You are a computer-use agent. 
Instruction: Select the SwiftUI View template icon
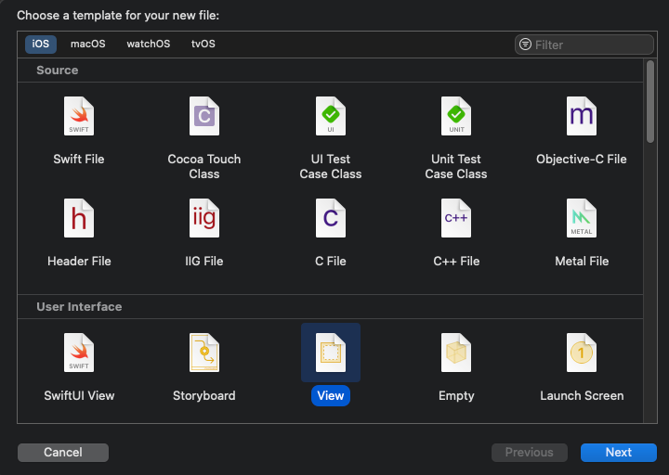(79, 353)
